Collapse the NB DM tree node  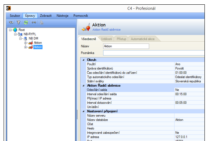tap(20, 38)
